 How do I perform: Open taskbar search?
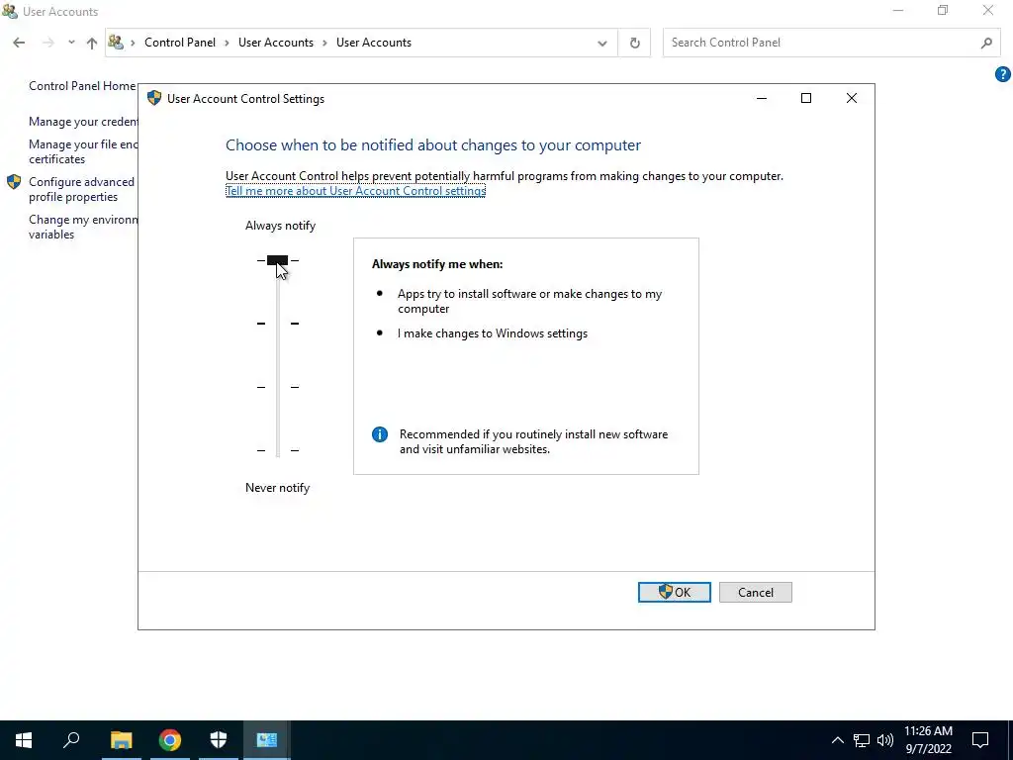71,740
